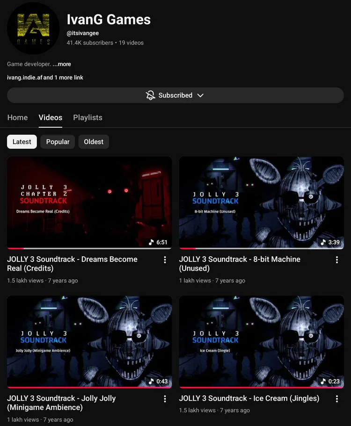Open options for 8-bit Machine video
351x426 pixels.
click(x=337, y=260)
